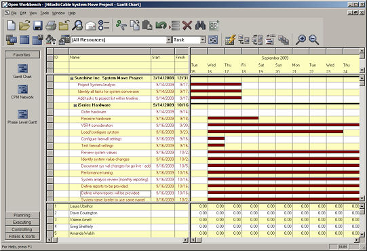Viewport: 367px width, 251px height.
Task: Click the red X Delete icon
Action: pyautogui.click(x=187, y=26)
